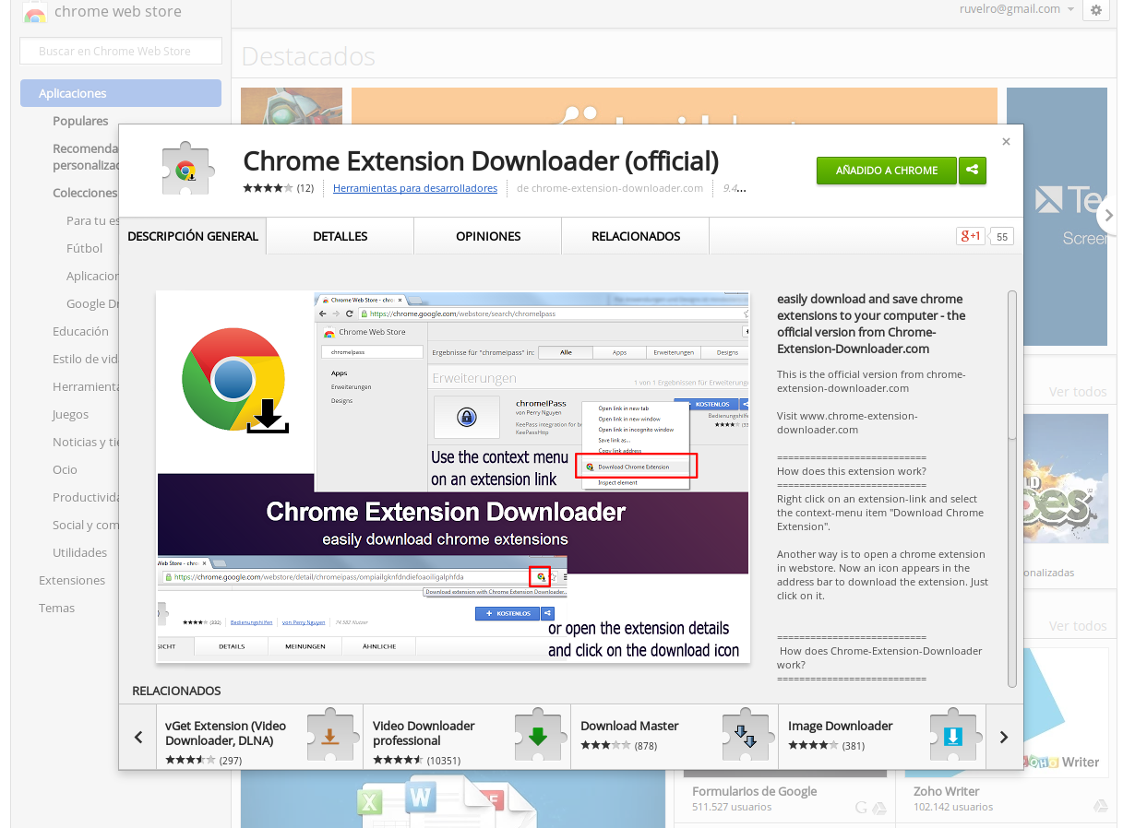The image size is (1135, 828).
Task: Select Populares in the sidebar
Action: [80, 121]
